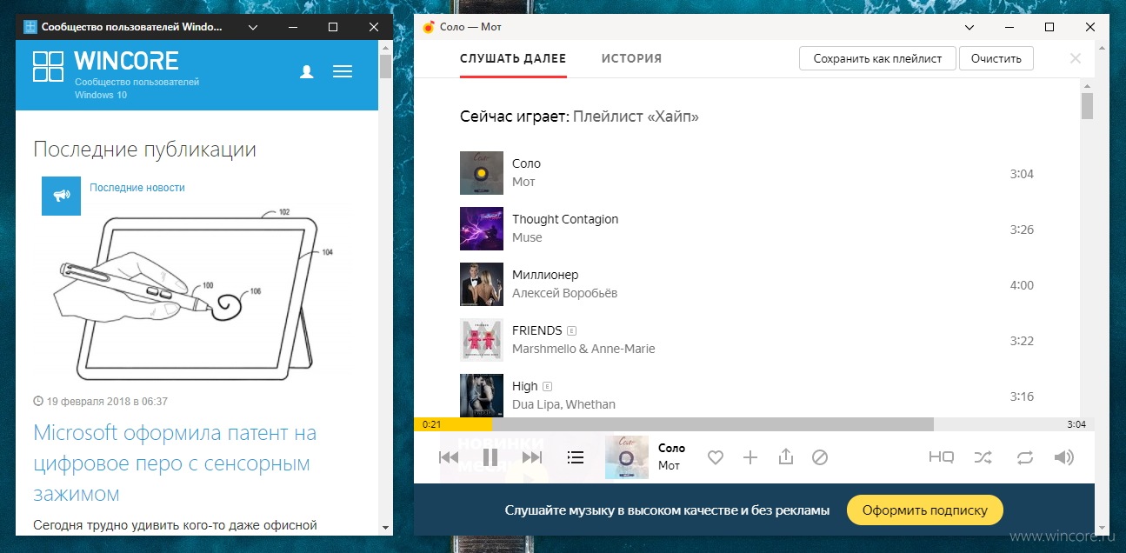Screen dimensions: 1126x553
Task: Click the artist Мот in the player bar
Action: point(669,466)
